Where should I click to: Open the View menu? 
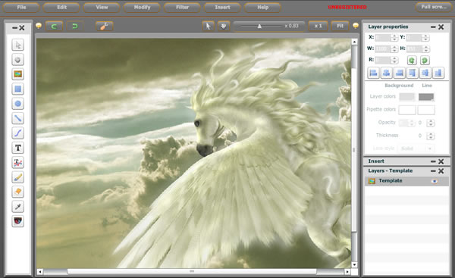[102, 8]
